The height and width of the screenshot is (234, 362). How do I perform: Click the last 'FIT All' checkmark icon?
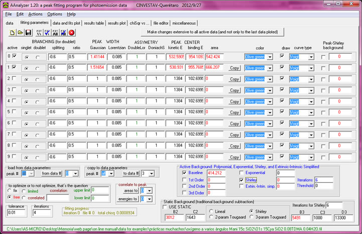click(64, 32)
